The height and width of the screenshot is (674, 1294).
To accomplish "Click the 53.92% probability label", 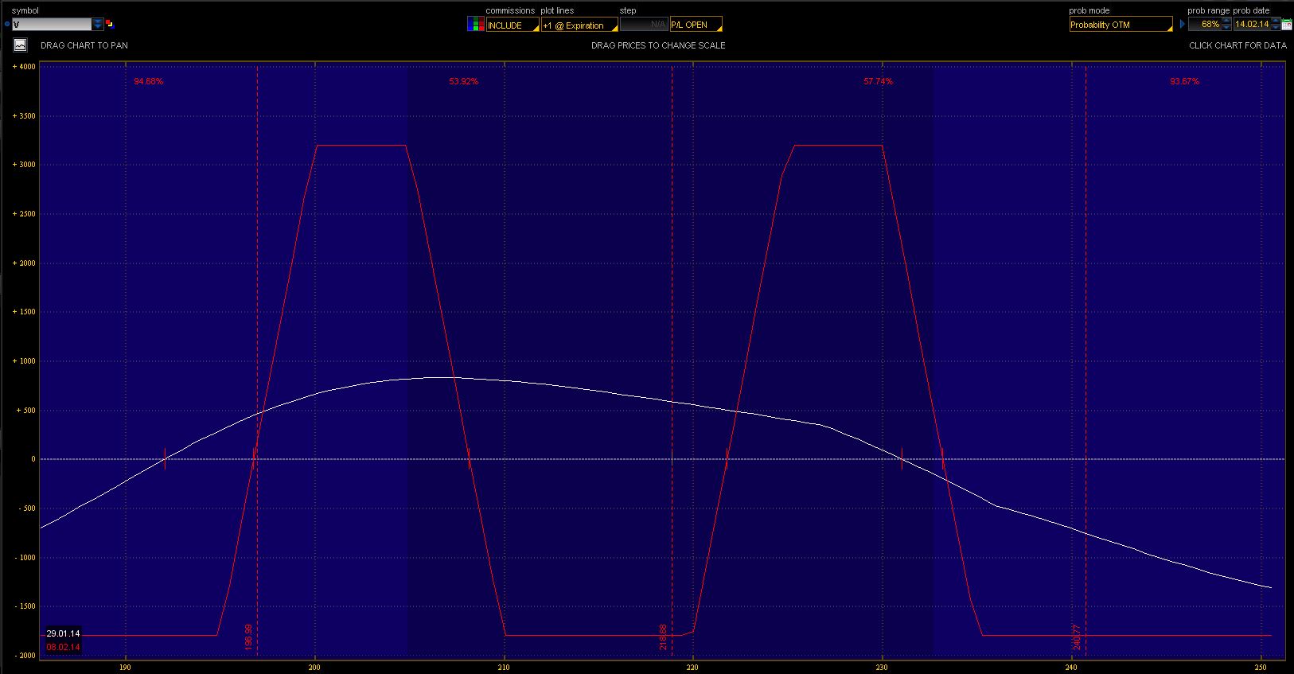I will point(463,81).
